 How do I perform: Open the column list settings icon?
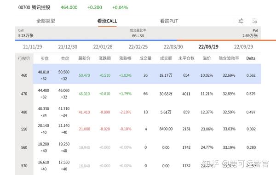point(254,21)
